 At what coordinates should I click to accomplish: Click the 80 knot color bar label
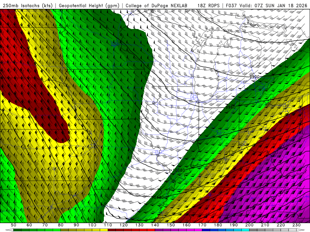61,225
